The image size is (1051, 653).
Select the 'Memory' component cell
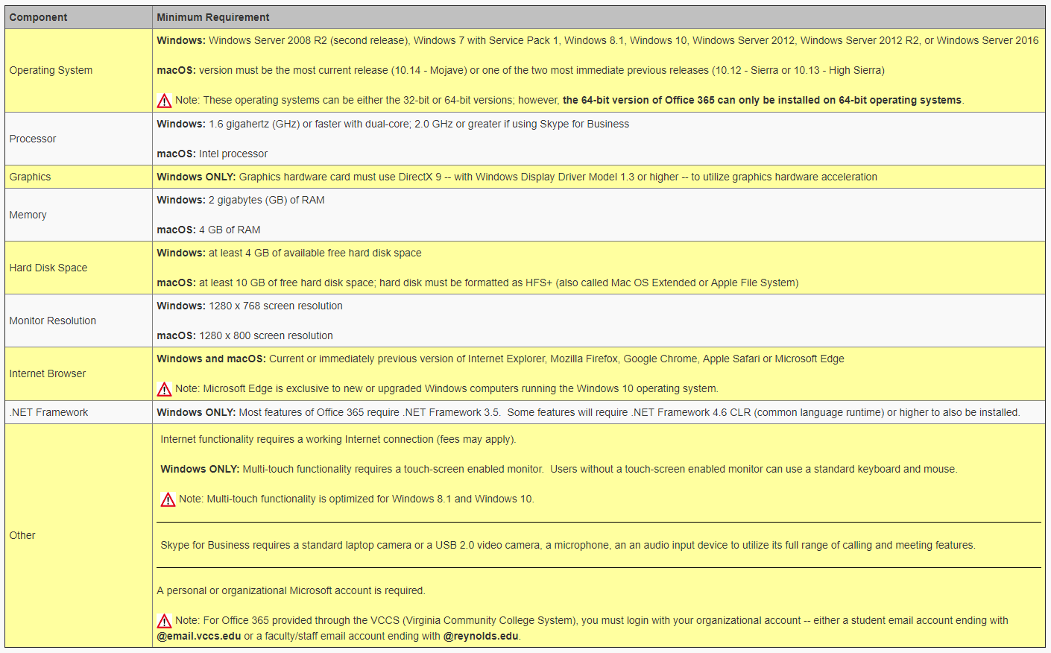(x=78, y=215)
